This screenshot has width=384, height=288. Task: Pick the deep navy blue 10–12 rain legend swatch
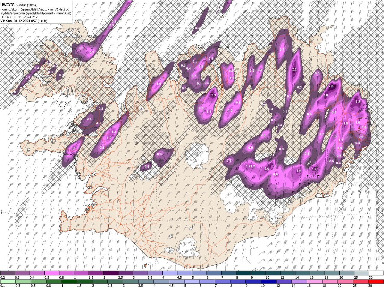tap(268, 282)
